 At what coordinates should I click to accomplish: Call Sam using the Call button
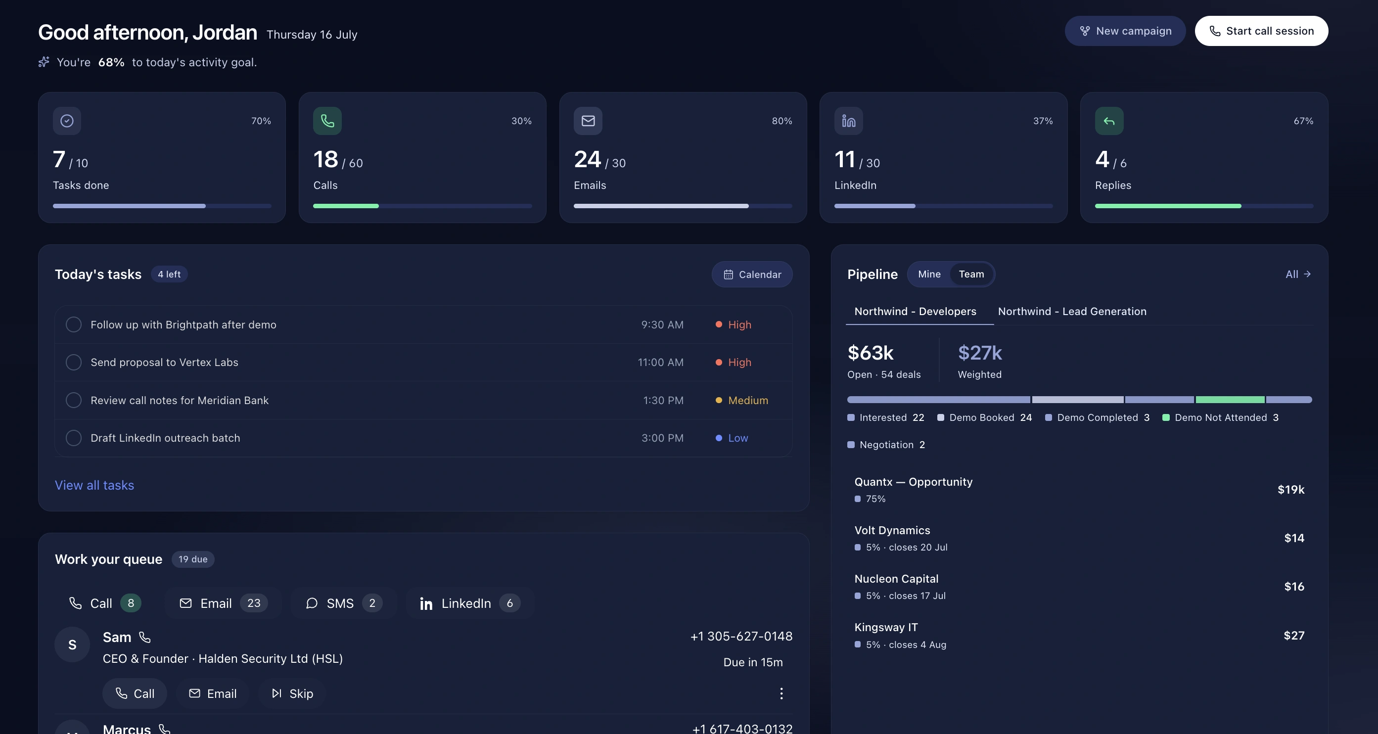pyautogui.click(x=135, y=693)
